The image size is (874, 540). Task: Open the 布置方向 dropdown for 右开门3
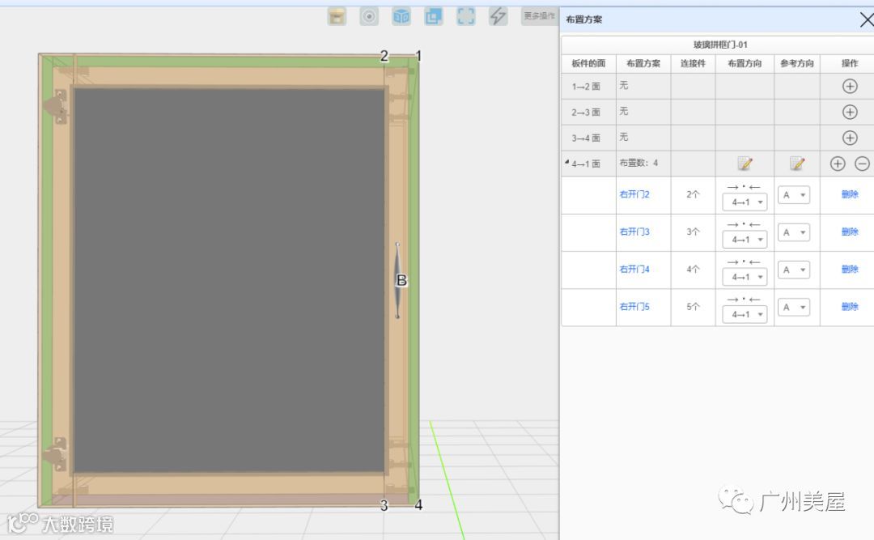(745, 240)
